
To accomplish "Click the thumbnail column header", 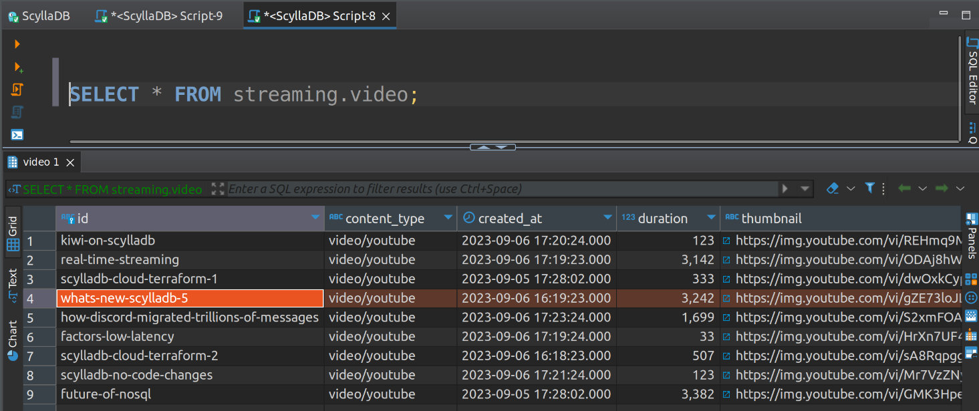I will coord(841,219).
